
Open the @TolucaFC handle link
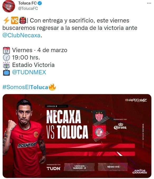click(28, 8)
